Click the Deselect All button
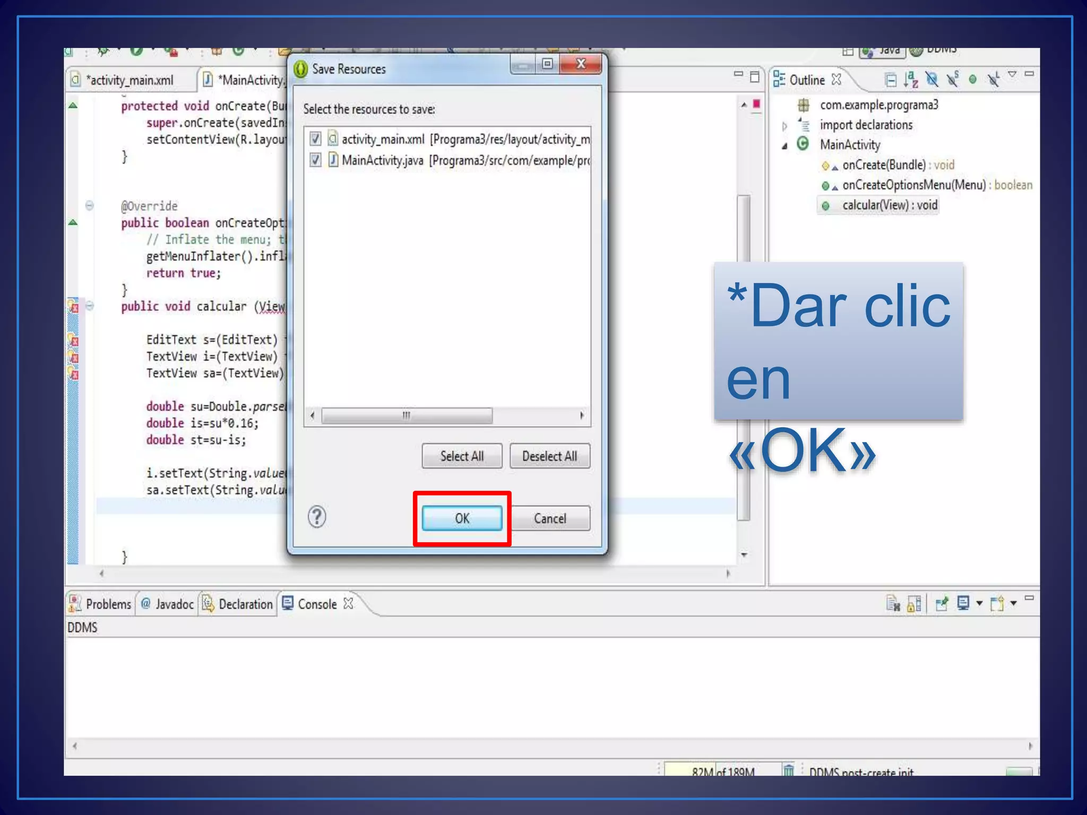Viewport: 1087px width, 815px height. 549,456
